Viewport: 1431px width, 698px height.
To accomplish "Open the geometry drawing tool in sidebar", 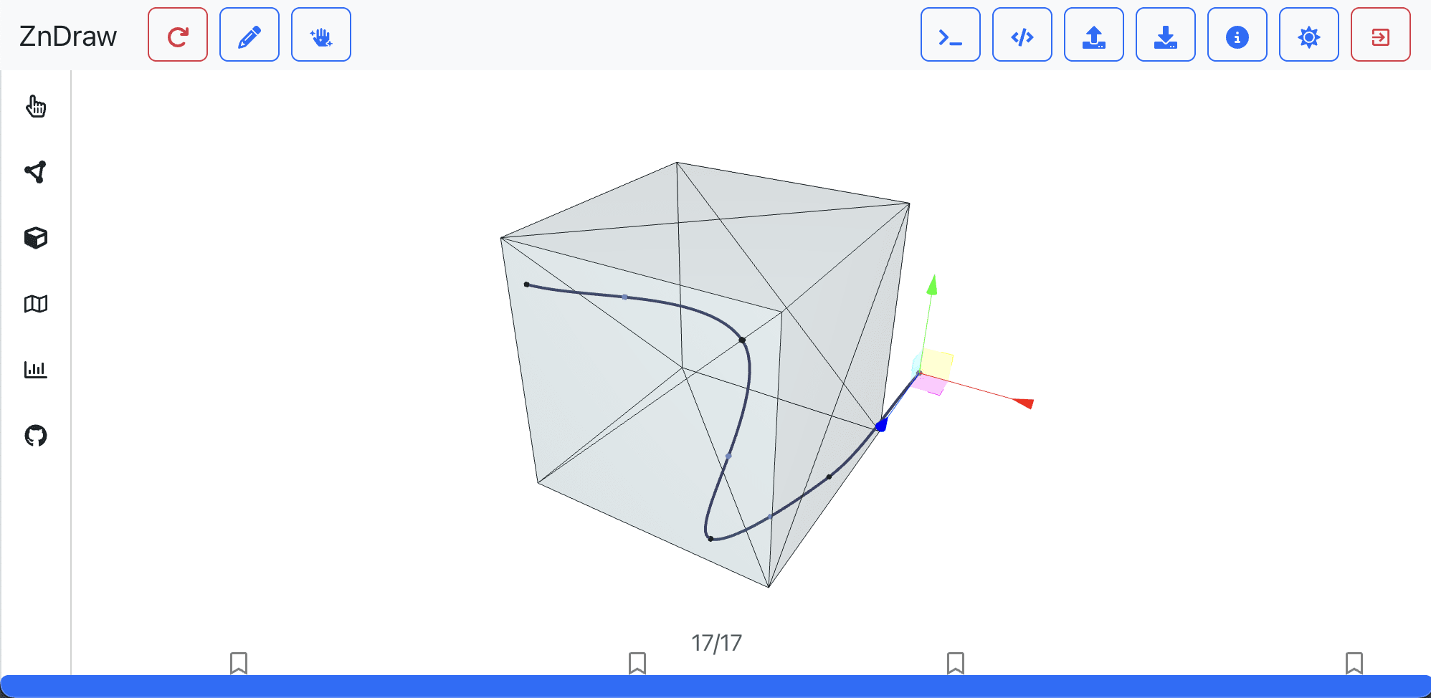I will [36, 172].
